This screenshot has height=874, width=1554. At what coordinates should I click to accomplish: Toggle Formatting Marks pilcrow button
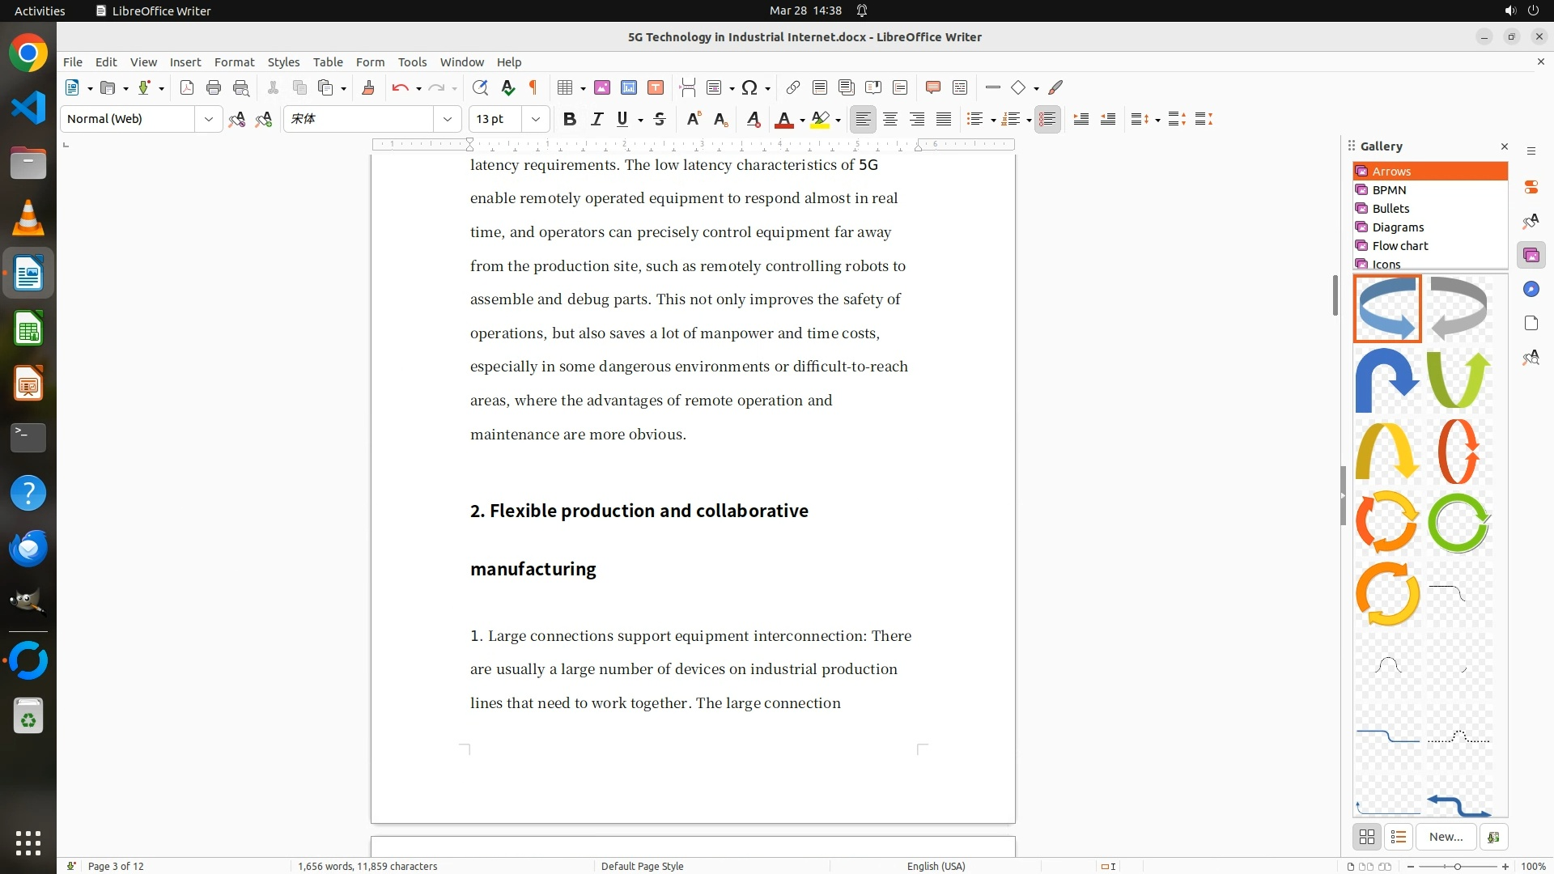[x=533, y=87]
